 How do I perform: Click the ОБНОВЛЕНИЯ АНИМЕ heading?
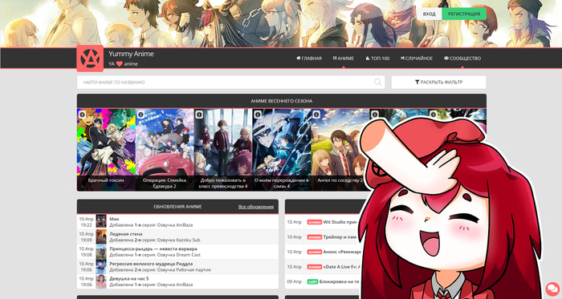177,207
